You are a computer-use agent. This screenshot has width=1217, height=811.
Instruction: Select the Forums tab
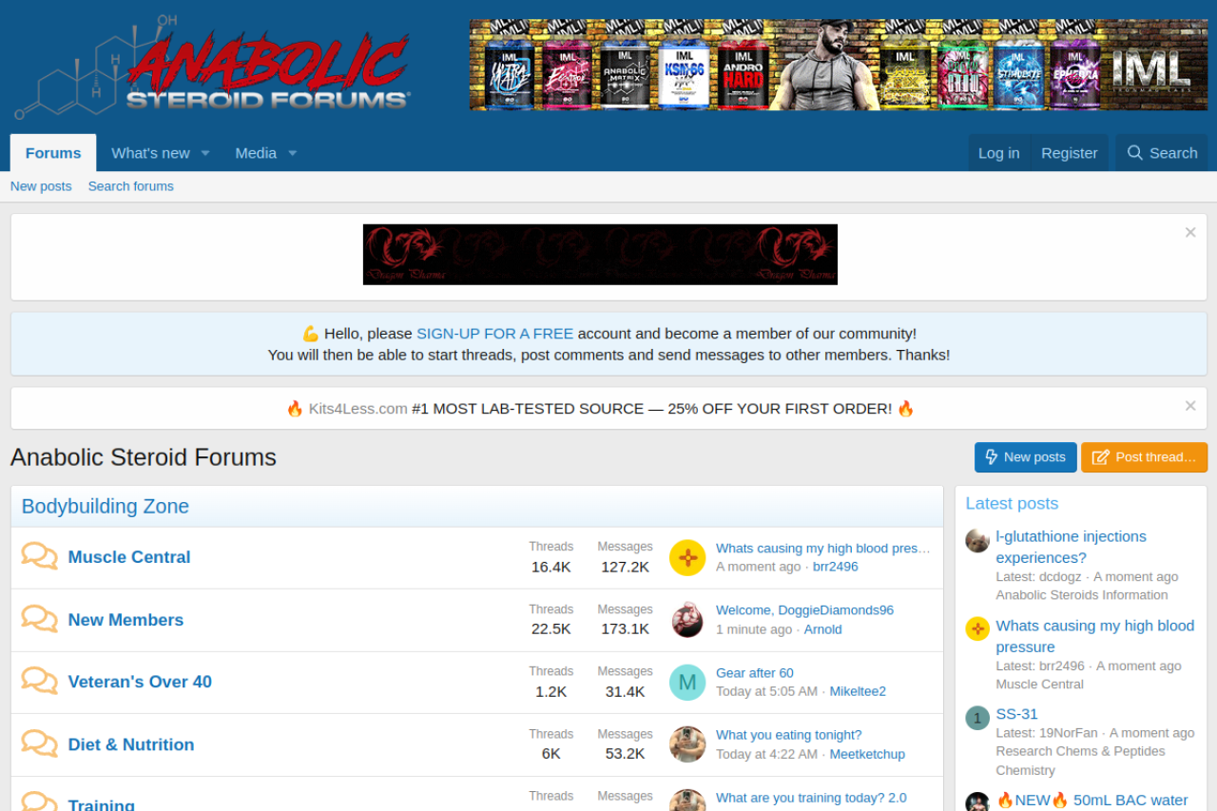[53, 153]
